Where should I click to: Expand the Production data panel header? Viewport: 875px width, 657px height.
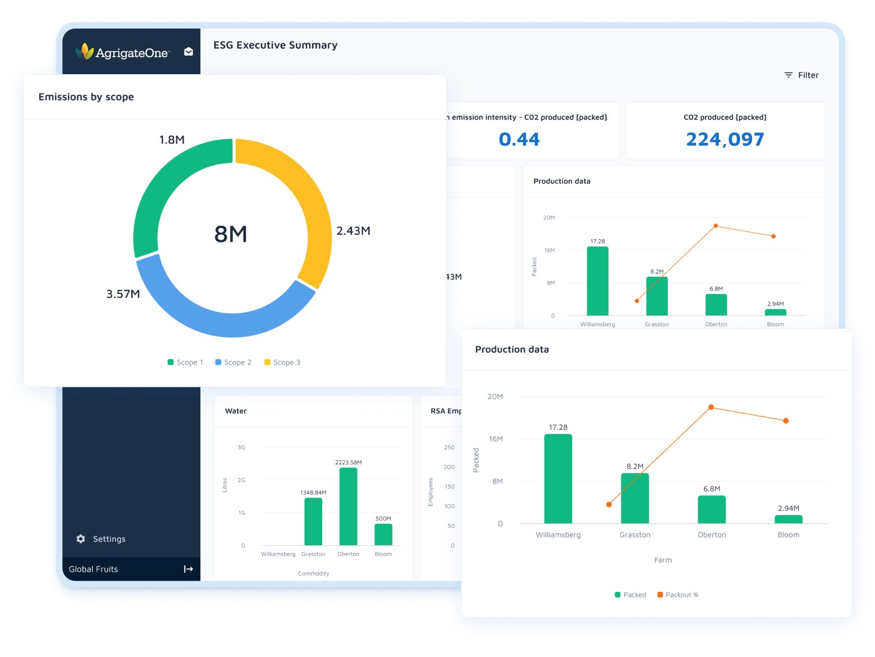click(x=512, y=349)
